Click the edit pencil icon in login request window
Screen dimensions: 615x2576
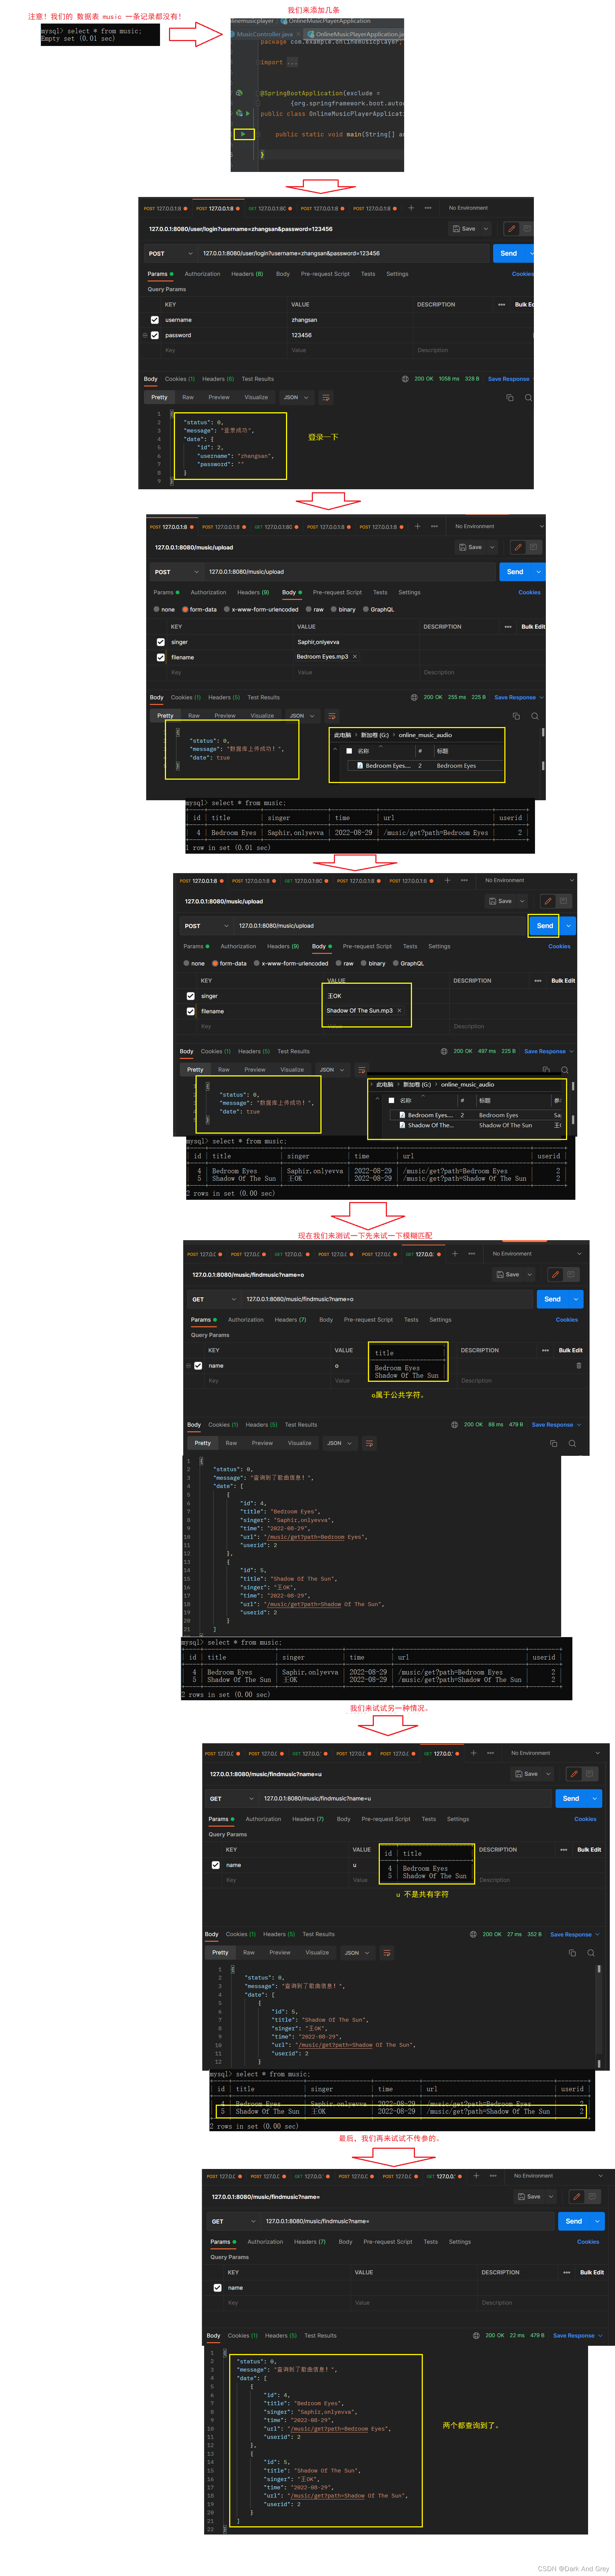[511, 229]
